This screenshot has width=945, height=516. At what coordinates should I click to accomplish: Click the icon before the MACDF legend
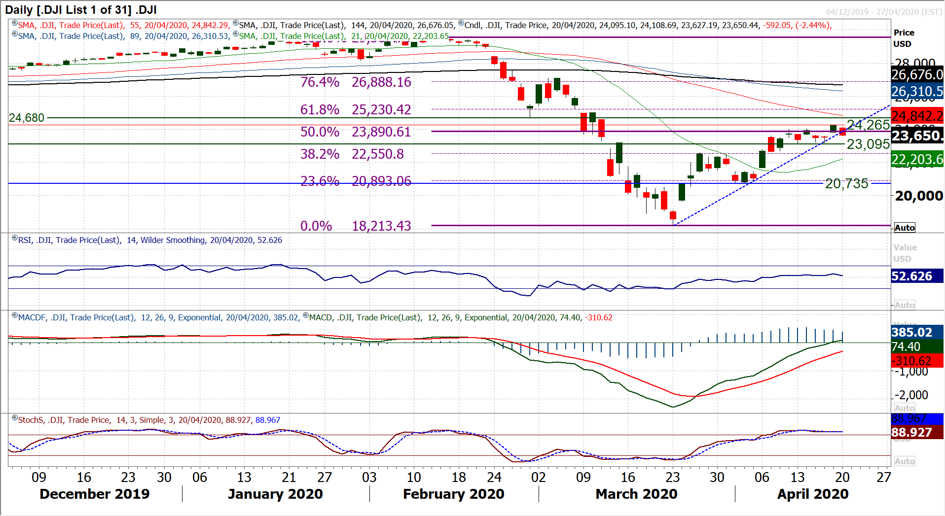(15, 315)
